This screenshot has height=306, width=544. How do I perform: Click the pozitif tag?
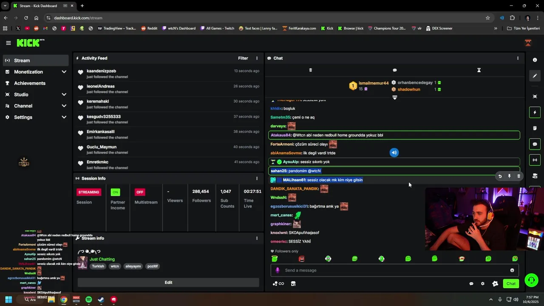152,266
